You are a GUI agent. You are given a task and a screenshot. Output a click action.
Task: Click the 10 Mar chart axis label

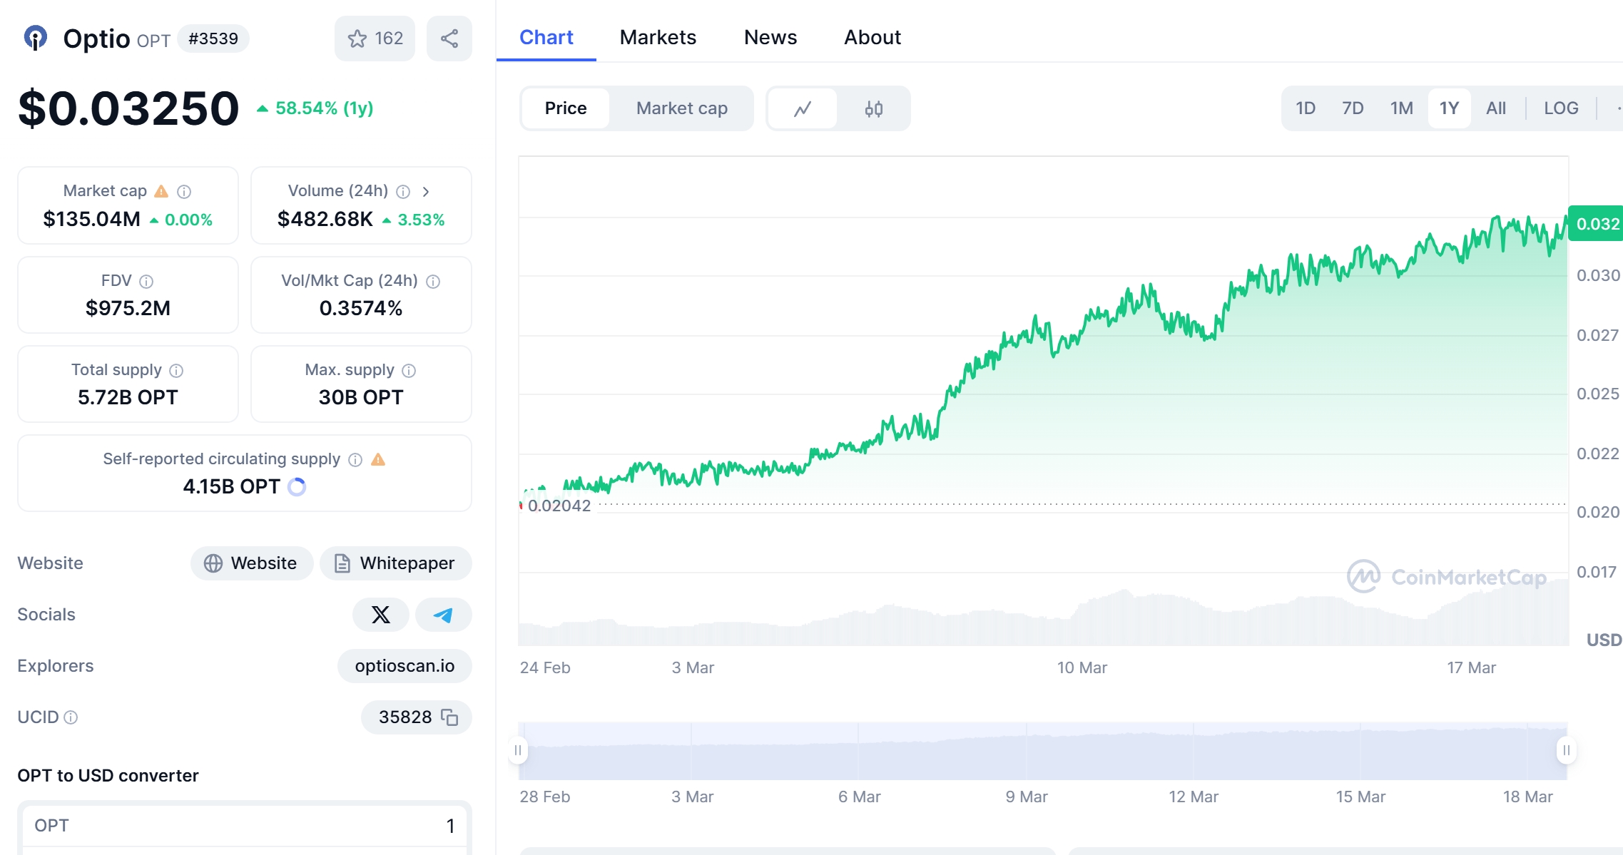[1082, 667]
